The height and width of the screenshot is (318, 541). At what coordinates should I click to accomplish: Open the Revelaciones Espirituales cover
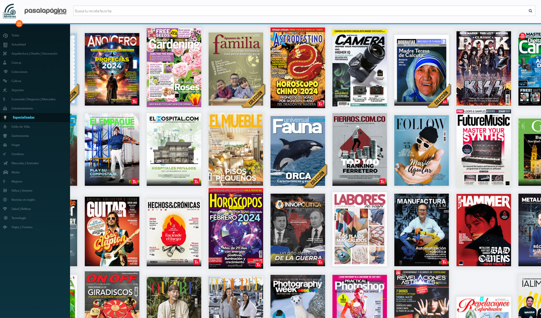pyautogui.click(x=484, y=307)
